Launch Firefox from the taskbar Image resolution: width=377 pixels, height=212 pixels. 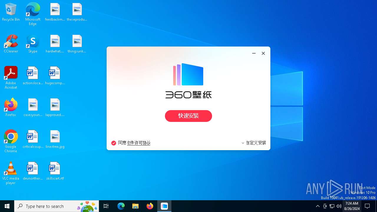150,206
